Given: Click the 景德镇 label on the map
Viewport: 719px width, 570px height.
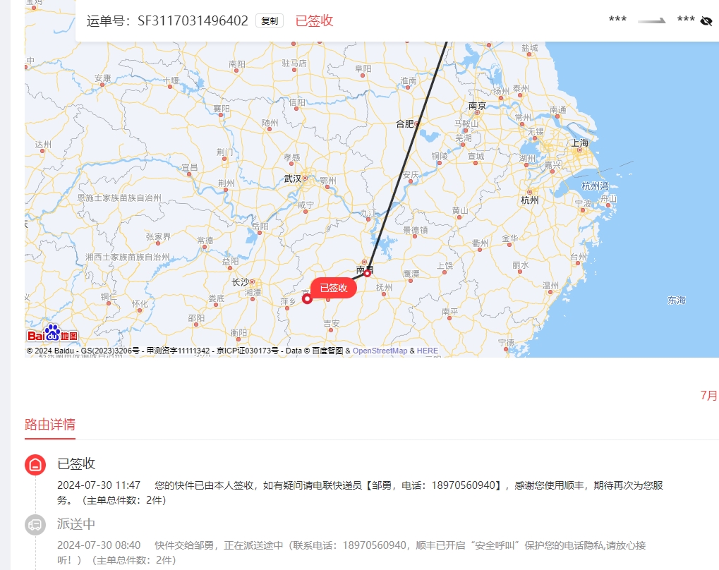Looking at the screenshot, I should pyautogui.click(x=416, y=230).
